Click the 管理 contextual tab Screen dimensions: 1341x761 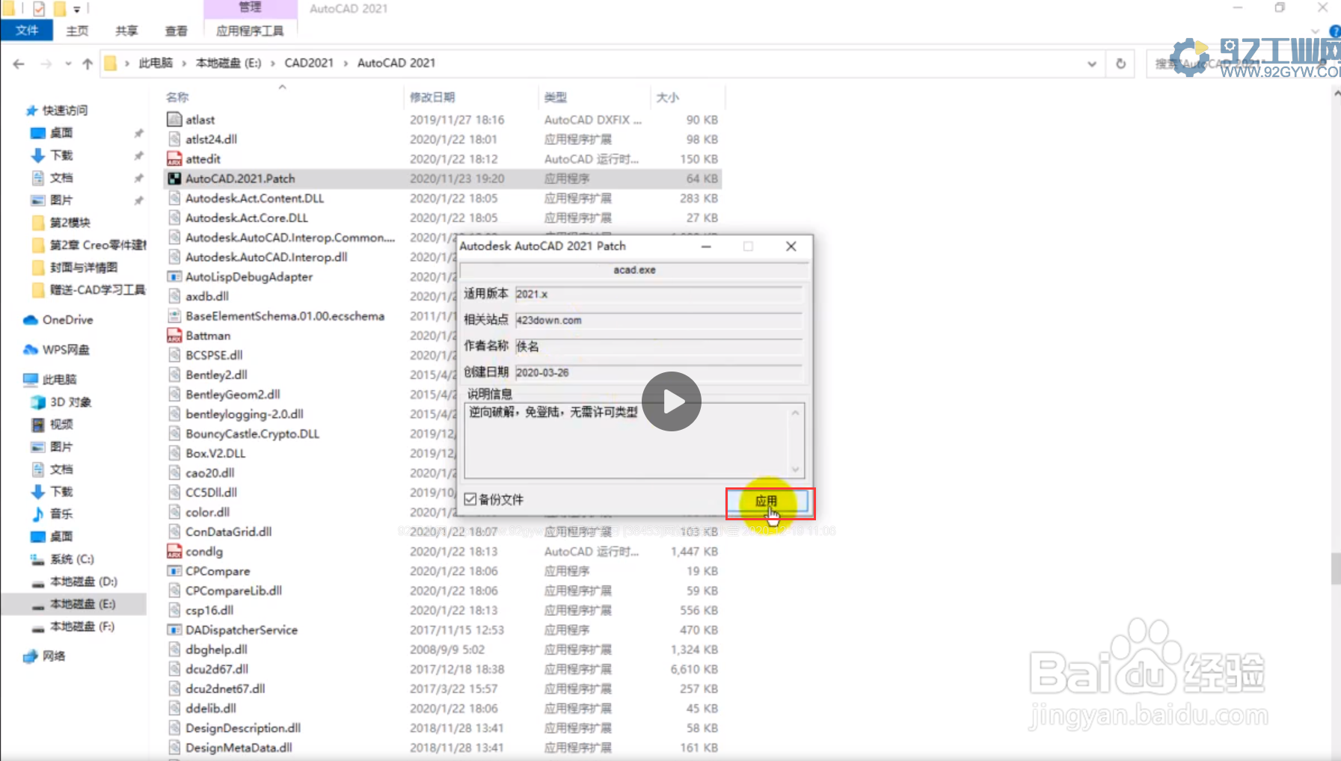250,8
